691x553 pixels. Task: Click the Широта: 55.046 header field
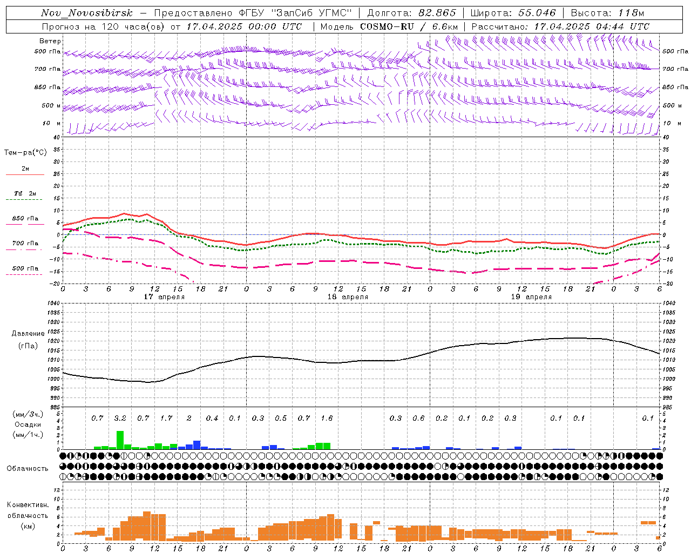pos(513,13)
